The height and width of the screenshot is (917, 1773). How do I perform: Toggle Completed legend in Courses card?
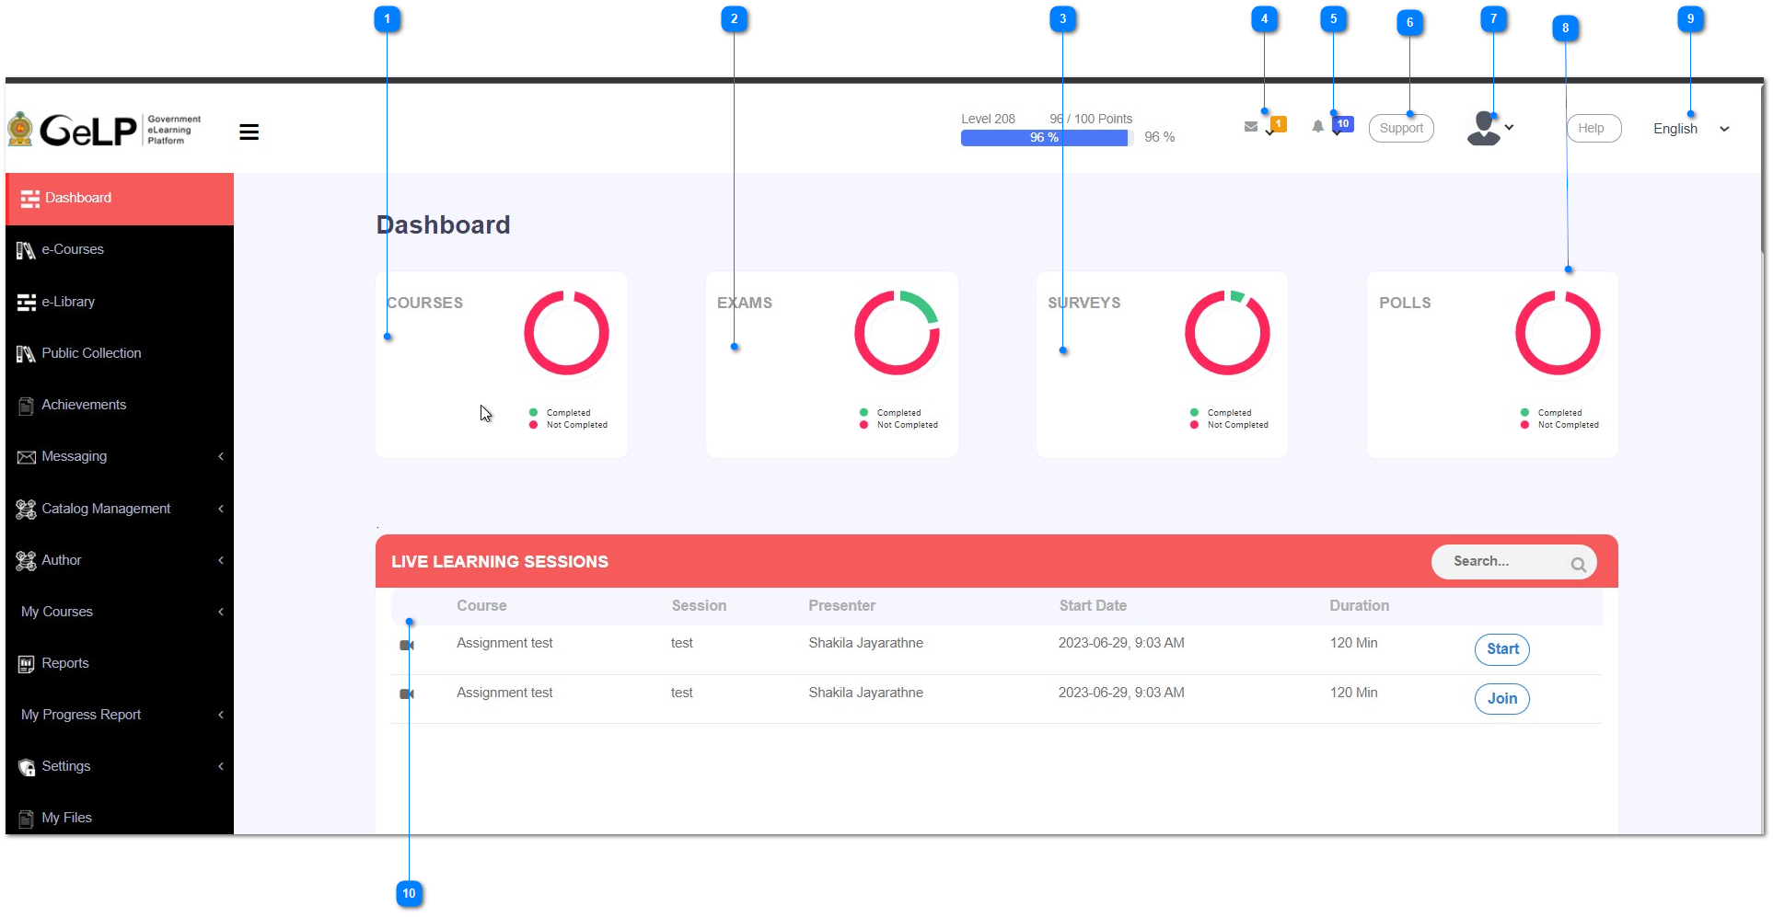(x=560, y=413)
